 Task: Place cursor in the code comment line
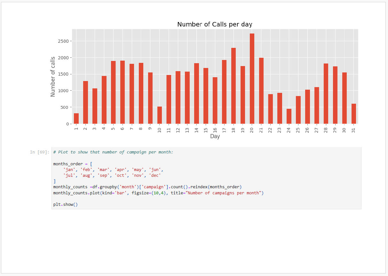(113, 152)
